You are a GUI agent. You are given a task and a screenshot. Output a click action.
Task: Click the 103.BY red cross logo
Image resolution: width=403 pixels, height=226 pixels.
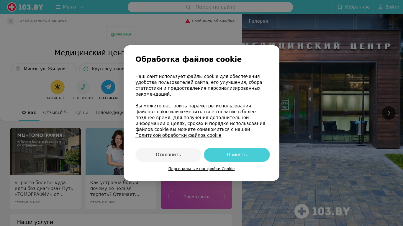(x=12, y=7)
